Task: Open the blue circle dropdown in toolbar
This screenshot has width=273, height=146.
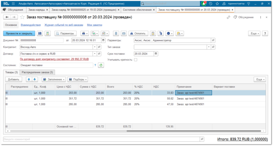Action: point(170,33)
